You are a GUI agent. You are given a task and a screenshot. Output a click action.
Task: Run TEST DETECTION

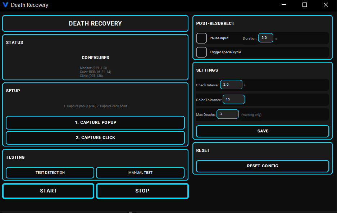tap(50, 173)
